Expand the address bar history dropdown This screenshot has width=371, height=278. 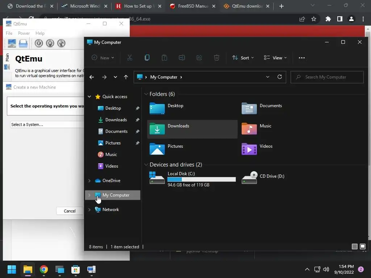tap(268, 77)
